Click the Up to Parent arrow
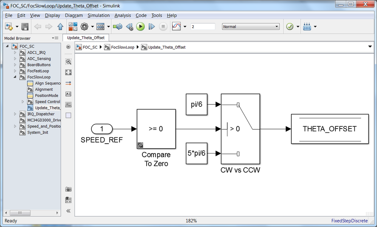Image resolution: width=377 pixels, height=227 pixels. (60, 26)
